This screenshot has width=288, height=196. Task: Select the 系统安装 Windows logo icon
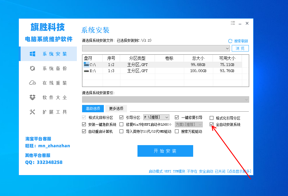(x=33, y=54)
